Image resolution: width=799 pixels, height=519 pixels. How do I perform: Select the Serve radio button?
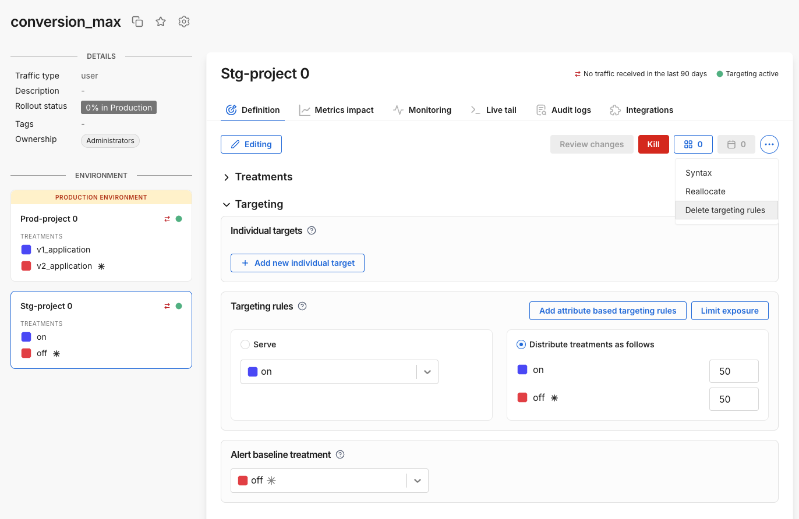(x=245, y=344)
